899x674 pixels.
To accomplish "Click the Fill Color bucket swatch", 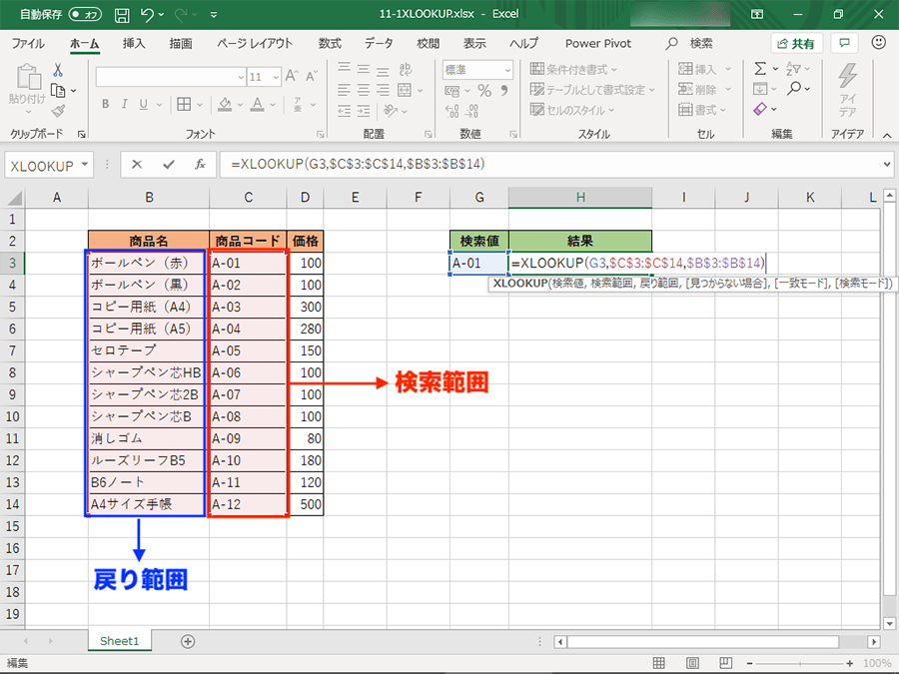I will 225,104.
